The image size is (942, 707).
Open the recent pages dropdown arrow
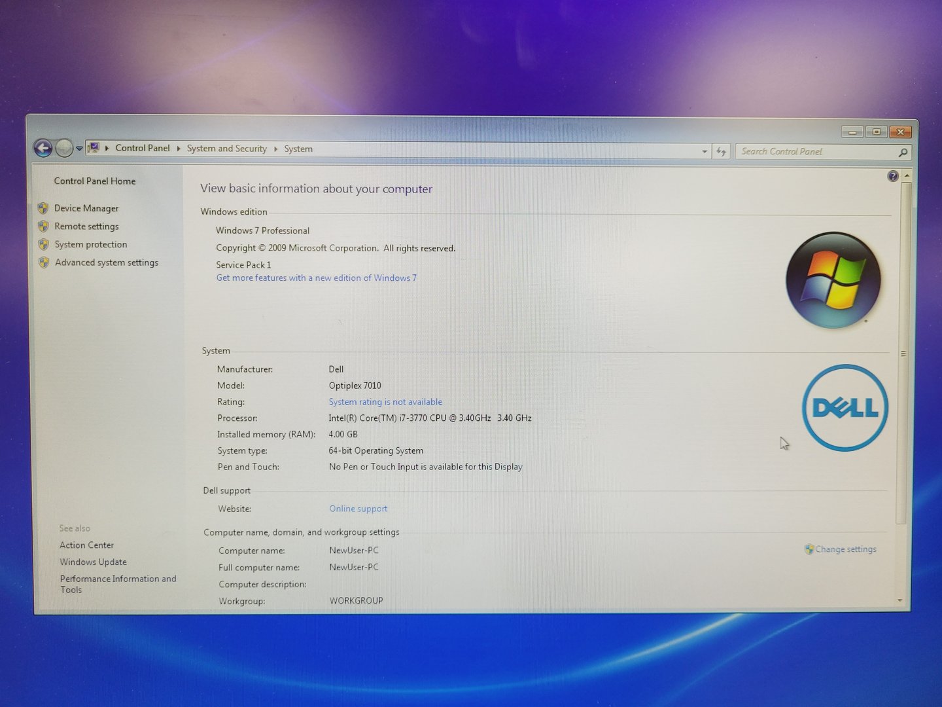tap(79, 149)
